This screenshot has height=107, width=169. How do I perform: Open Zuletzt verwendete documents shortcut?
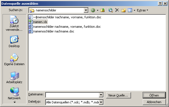[x=14, y=23]
